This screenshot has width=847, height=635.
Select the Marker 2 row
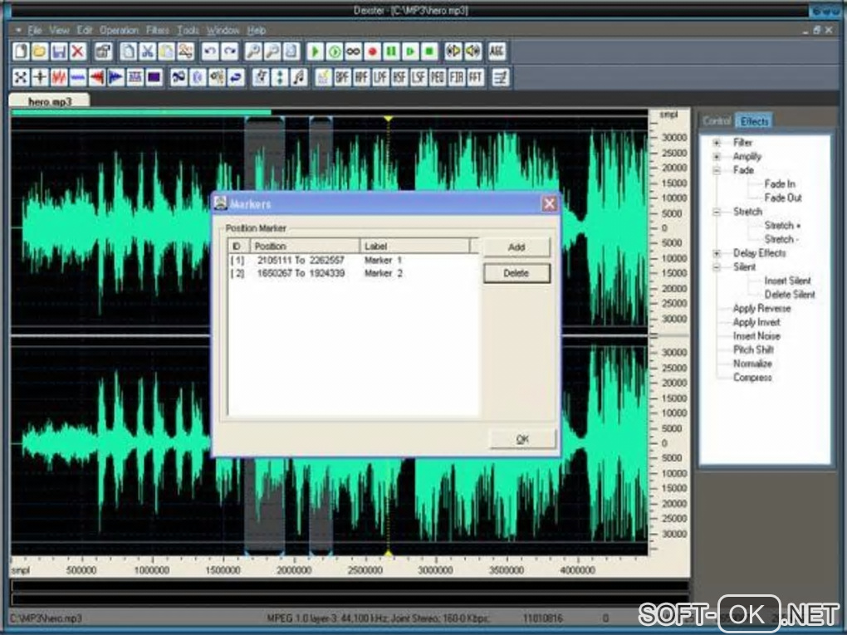point(353,274)
